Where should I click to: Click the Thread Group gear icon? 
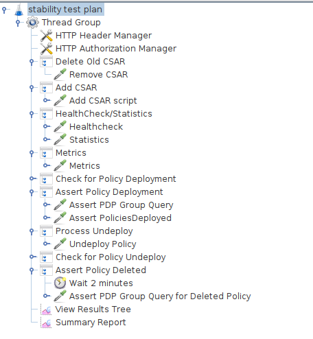coord(32,23)
